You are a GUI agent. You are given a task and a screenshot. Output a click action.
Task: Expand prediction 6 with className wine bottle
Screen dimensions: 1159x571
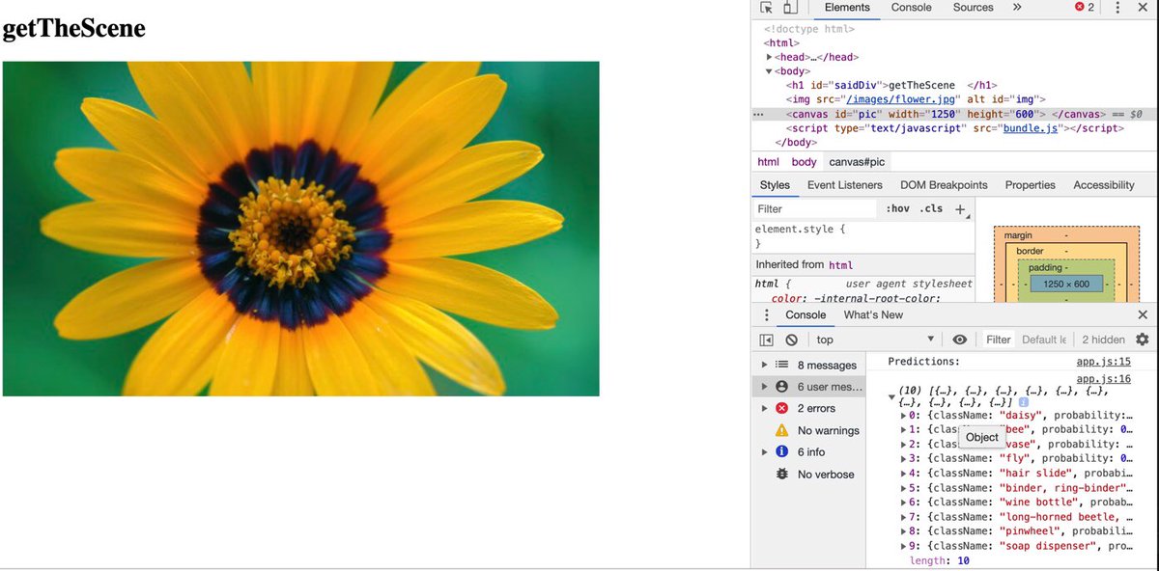point(904,503)
